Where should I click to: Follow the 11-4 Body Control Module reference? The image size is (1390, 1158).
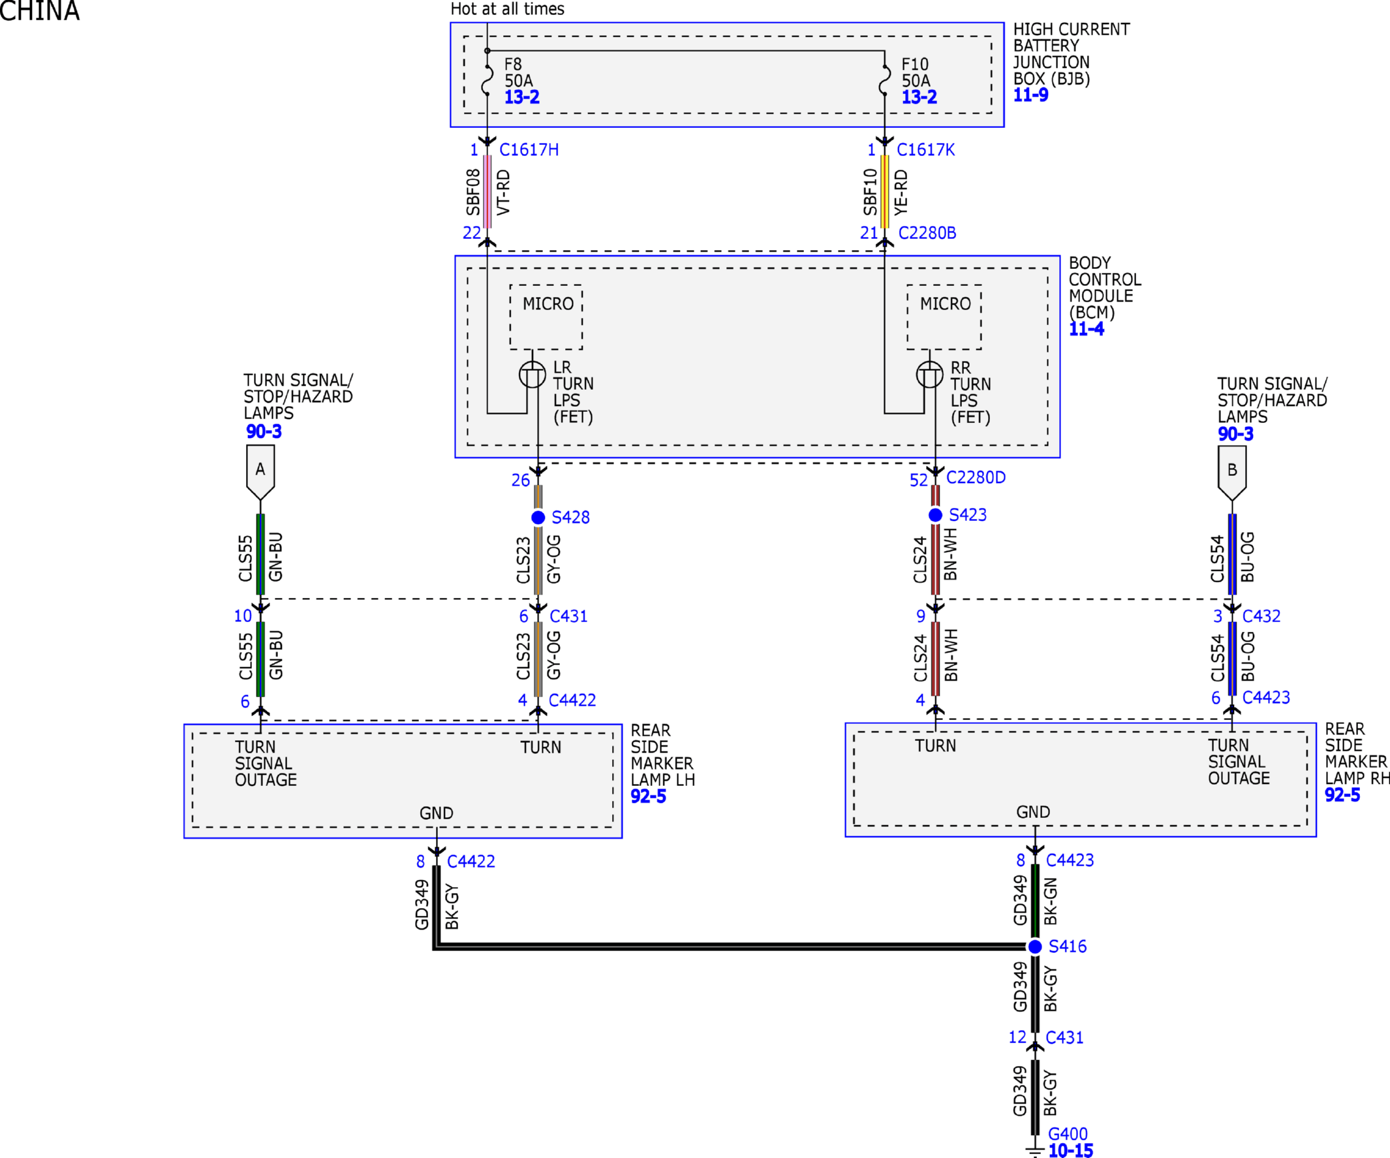tap(1086, 329)
